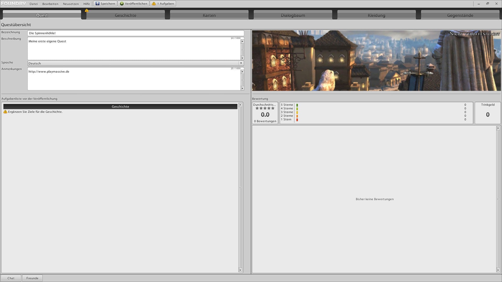
Task: Click the Bezeichnung quest name input field
Action: 135,33
